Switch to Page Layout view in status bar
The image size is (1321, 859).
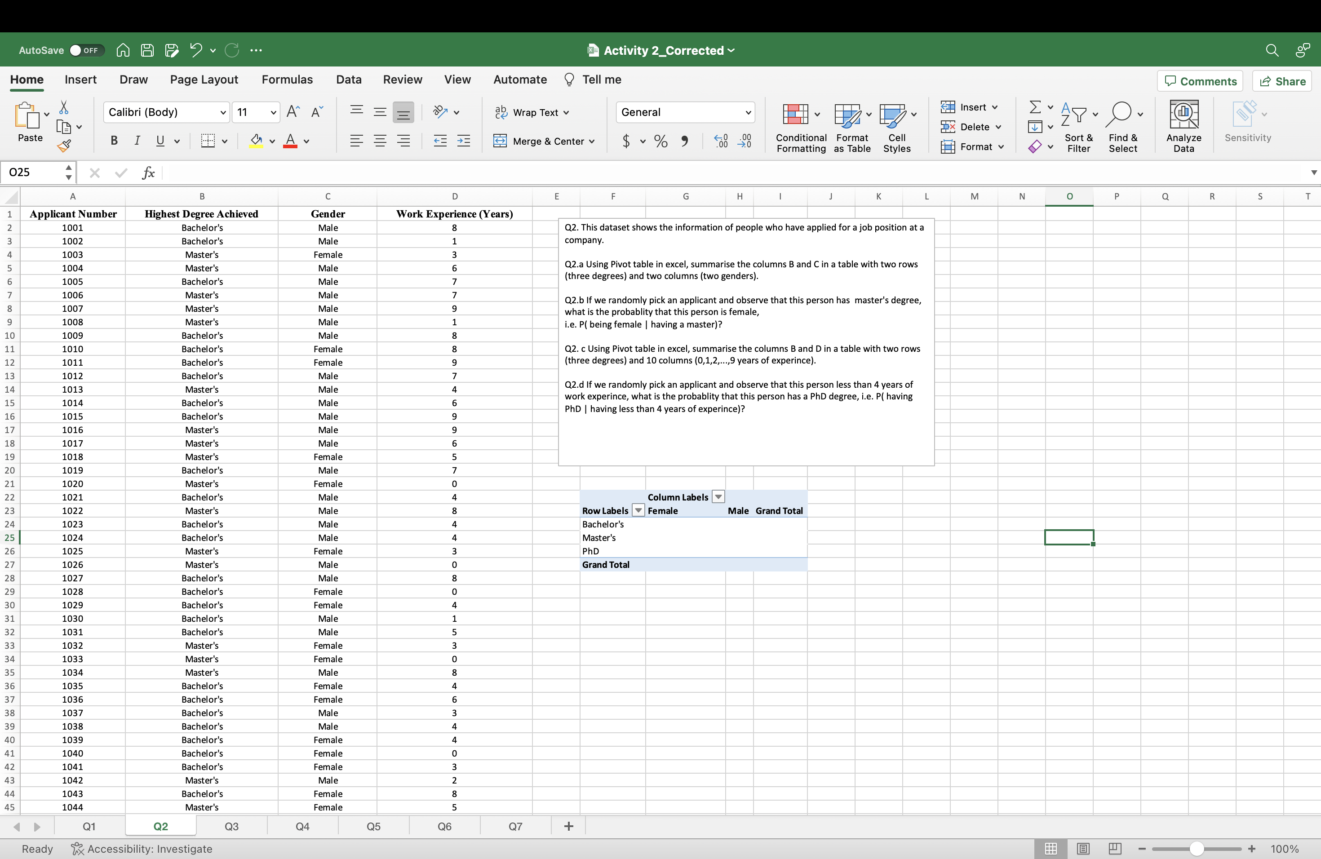[x=1082, y=849]
